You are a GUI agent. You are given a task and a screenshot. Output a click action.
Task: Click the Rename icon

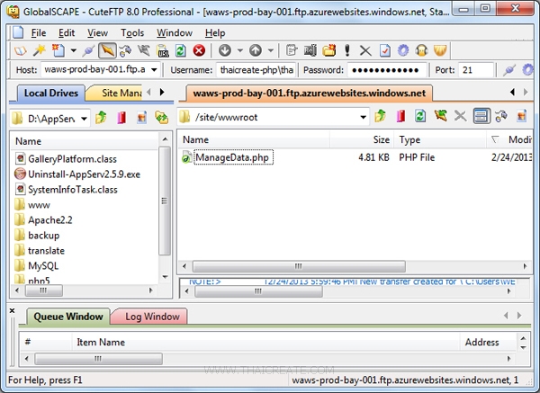tap(310, 51)
